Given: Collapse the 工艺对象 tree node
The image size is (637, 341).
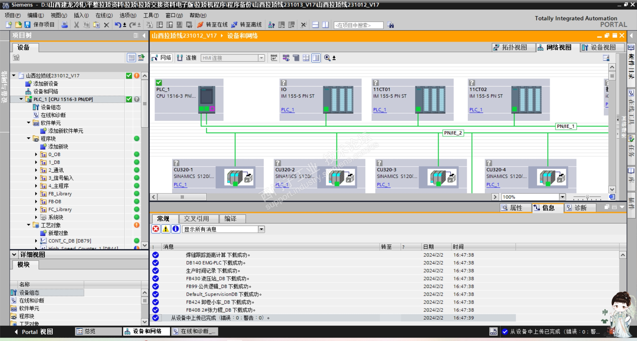Looking at the screenshot, I should (29, 225).
